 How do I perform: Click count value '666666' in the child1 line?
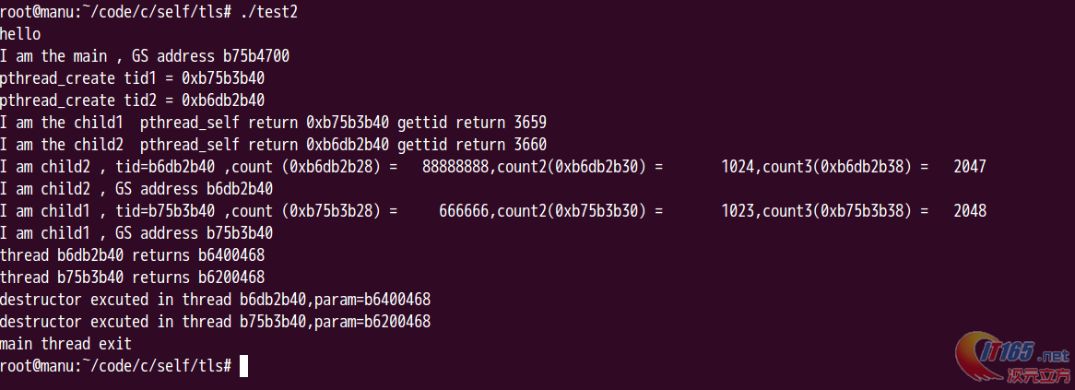[x=464, y=211]
